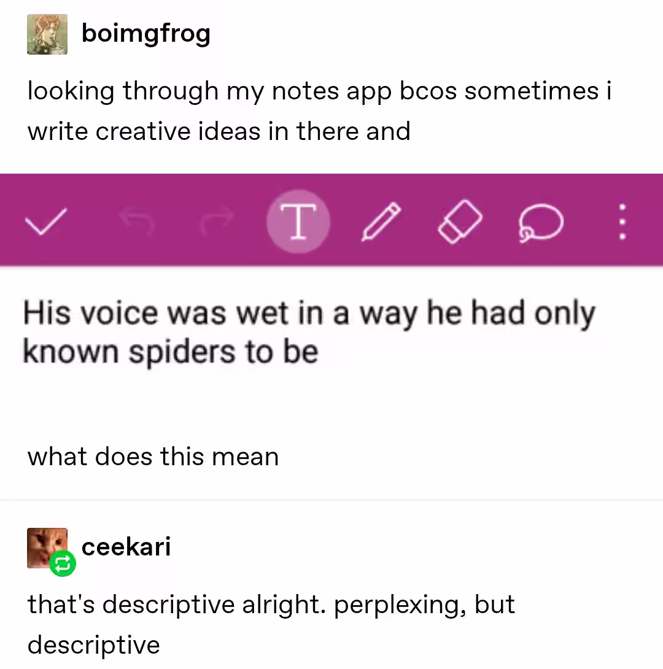Open the ceekari username link
663x669 pixels.
pos(126,546)
